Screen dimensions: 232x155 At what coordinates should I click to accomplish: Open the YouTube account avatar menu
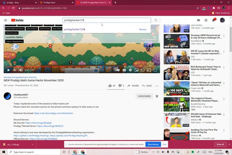(222, 20)
